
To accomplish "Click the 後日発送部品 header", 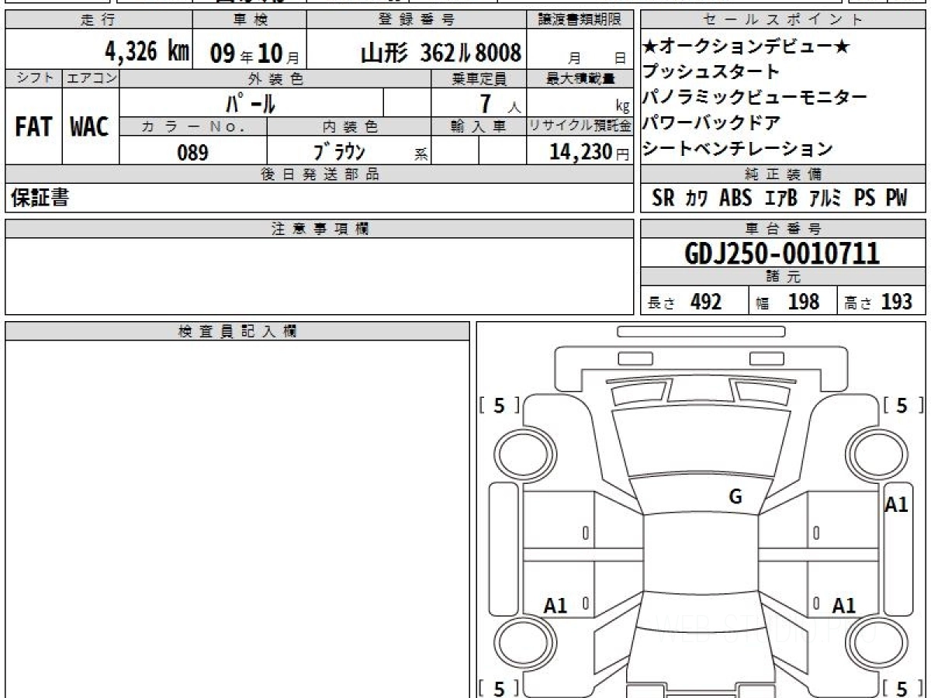I will click(x=319, y=174).
